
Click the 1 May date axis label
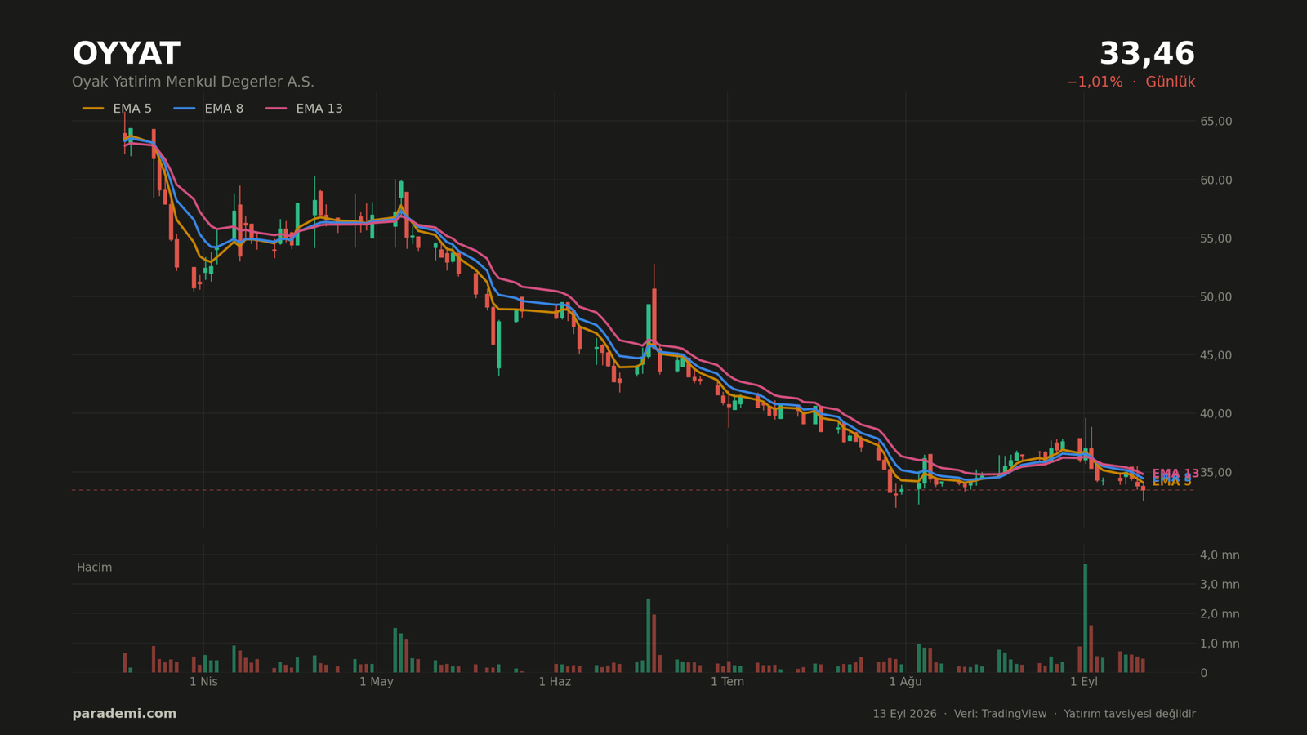click(x=377, y=682)
